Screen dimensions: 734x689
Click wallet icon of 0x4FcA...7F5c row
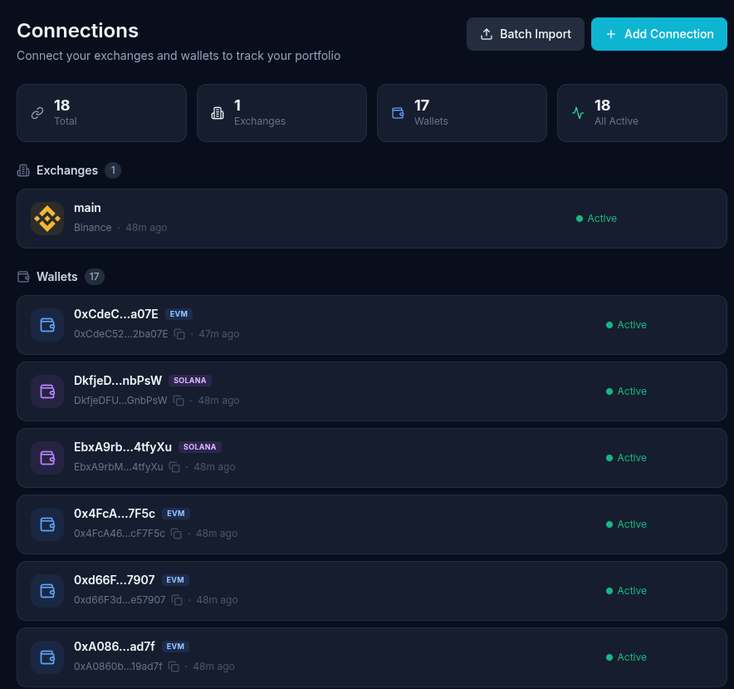pos(47,524)
